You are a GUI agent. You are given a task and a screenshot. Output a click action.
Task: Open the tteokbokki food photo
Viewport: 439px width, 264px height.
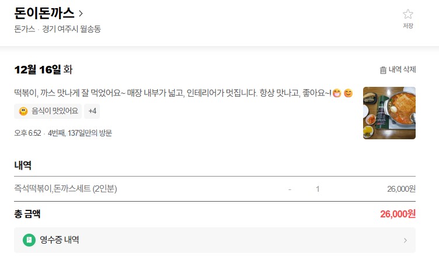click(x=389, y=113)
